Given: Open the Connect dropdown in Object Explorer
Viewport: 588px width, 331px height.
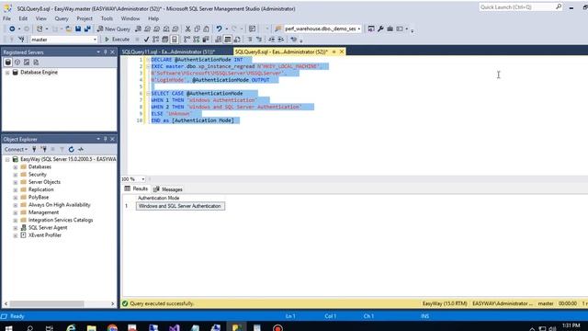Looking at the screenshot, I should pyautogui.click(x=16, y=149).
